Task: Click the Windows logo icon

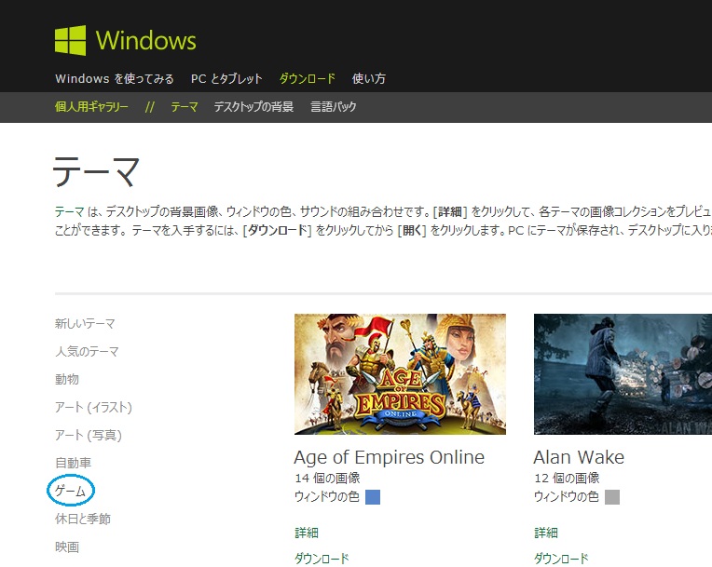Action: coord(71,40)
